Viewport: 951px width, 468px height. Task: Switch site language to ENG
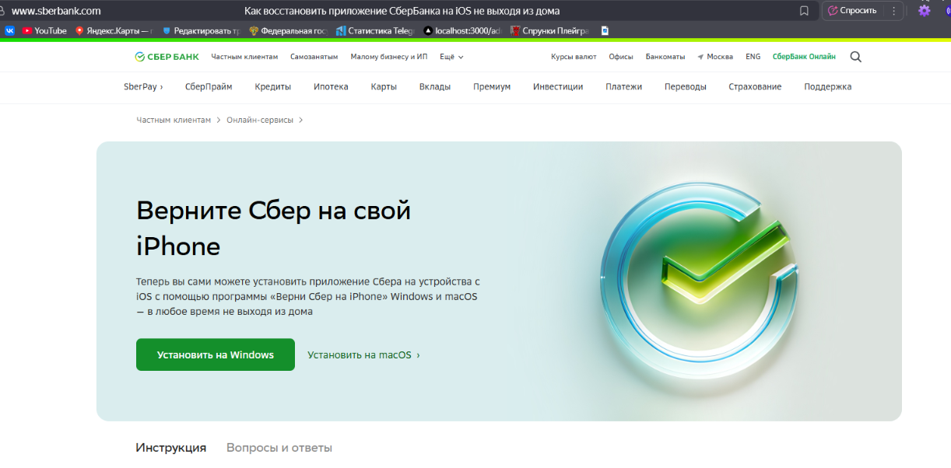click(753, 57)
